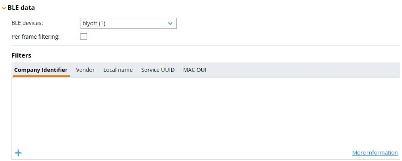402x161 pixels.
Task: Open the More Information link
Action: click(374, 153)
